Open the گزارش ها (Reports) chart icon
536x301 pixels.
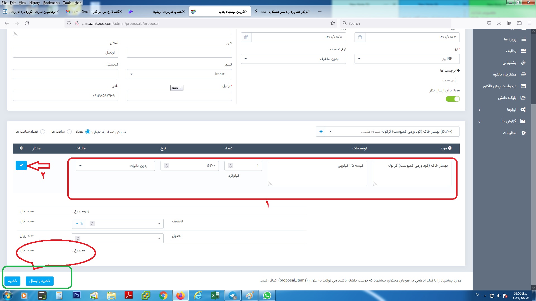tap(523, 121)
